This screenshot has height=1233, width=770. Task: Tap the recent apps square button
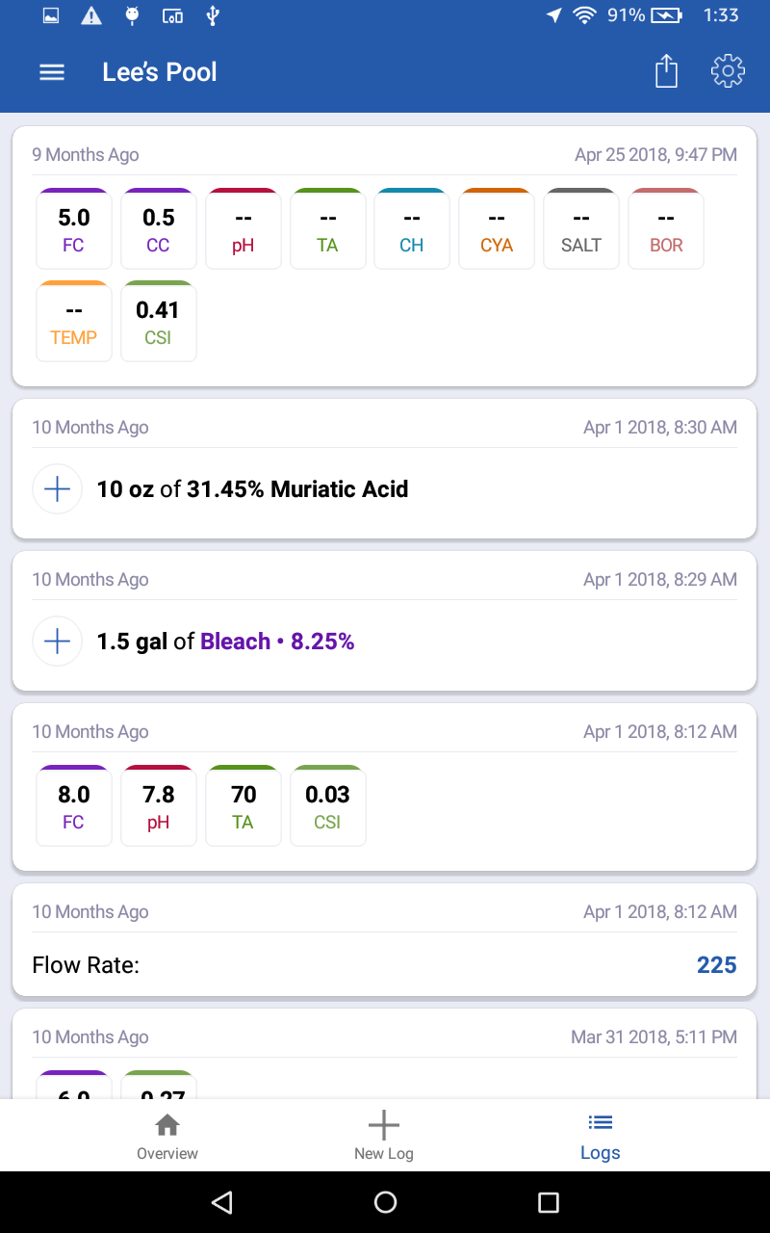[548, 1202]
